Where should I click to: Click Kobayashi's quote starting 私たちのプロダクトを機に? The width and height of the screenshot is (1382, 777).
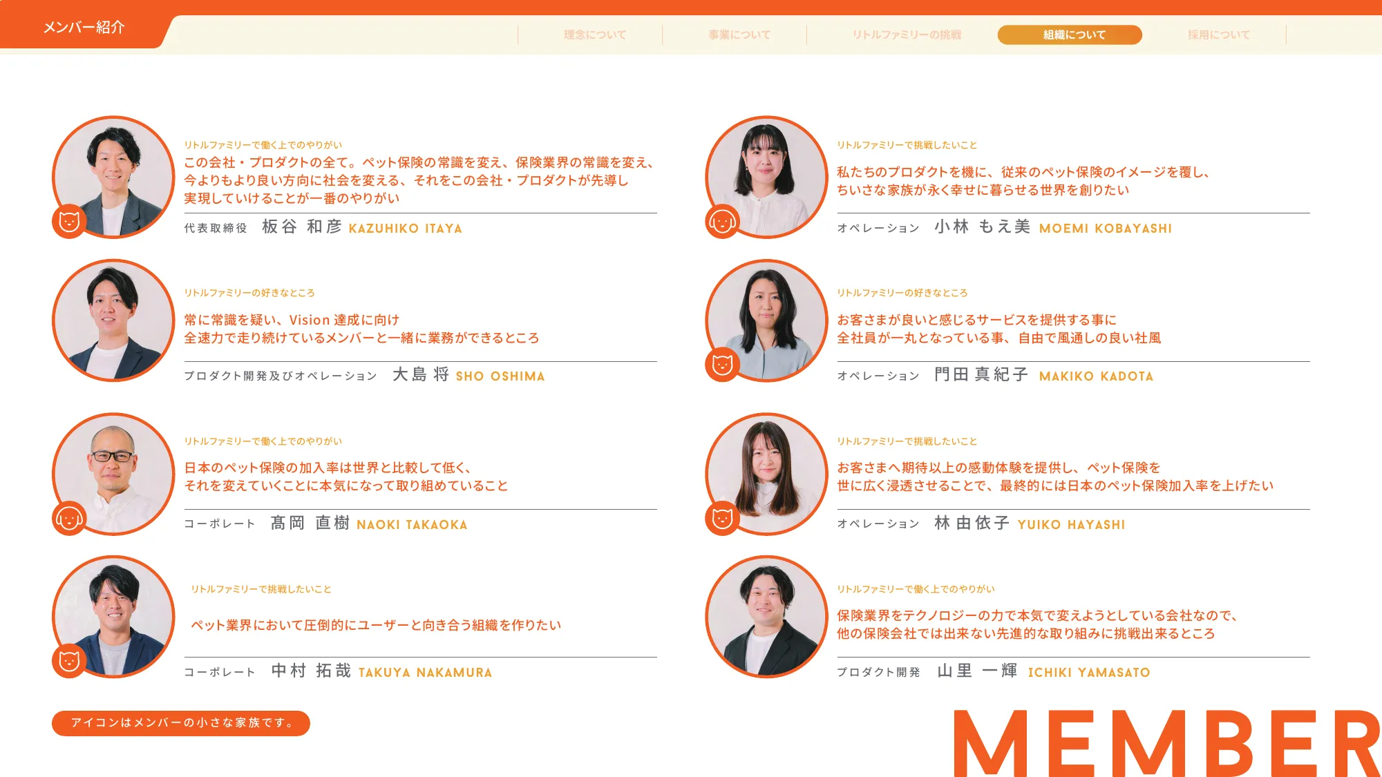pyautogui.click(x=1023, y=181)
